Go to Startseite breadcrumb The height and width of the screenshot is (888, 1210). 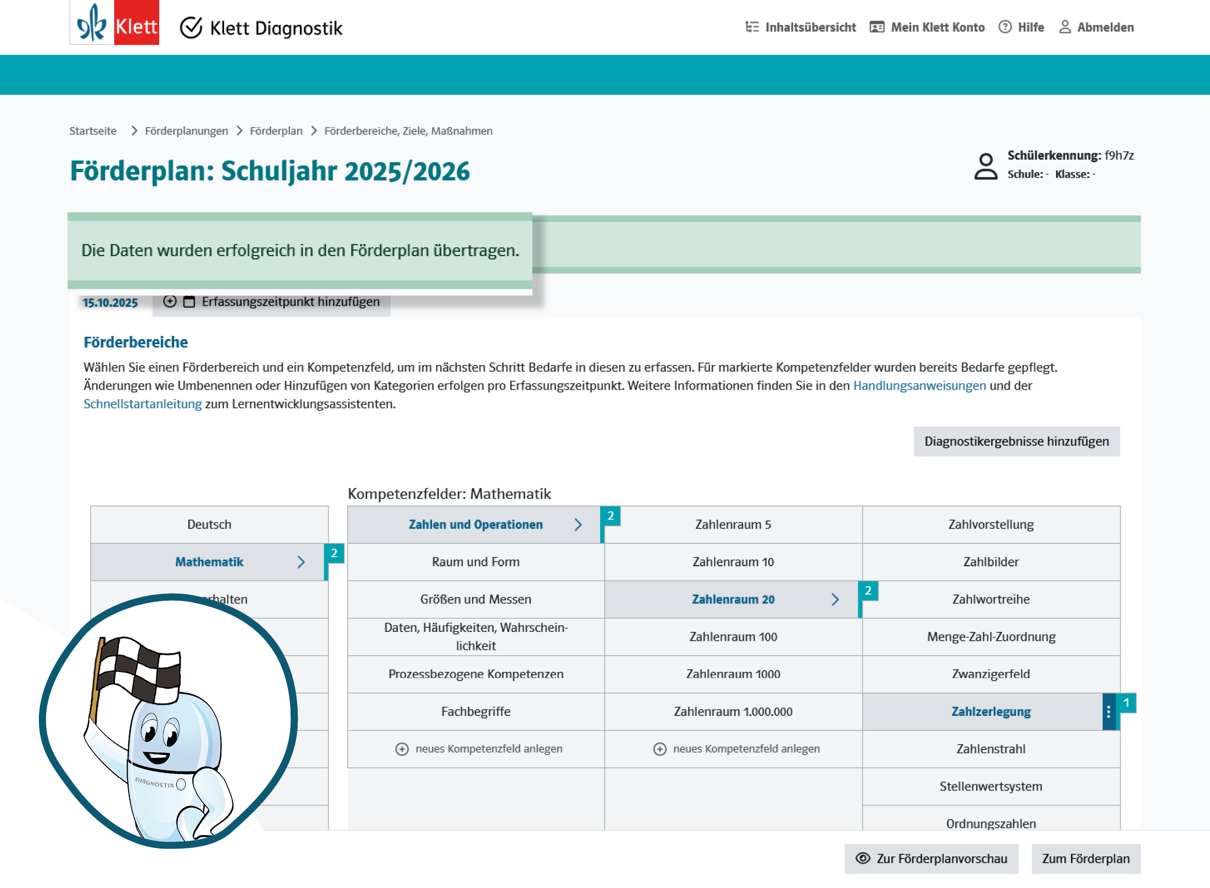(x=93, y=131)
